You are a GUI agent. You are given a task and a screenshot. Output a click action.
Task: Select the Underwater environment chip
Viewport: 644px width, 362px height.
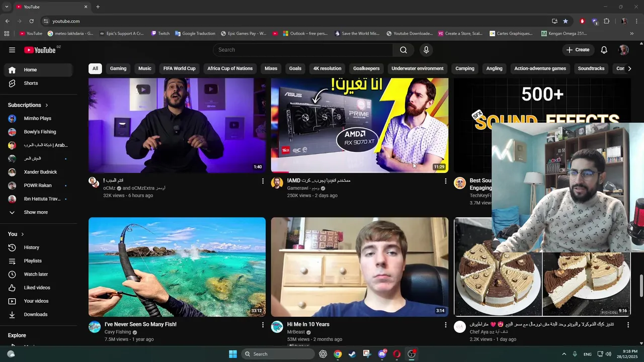coord(418,68)
